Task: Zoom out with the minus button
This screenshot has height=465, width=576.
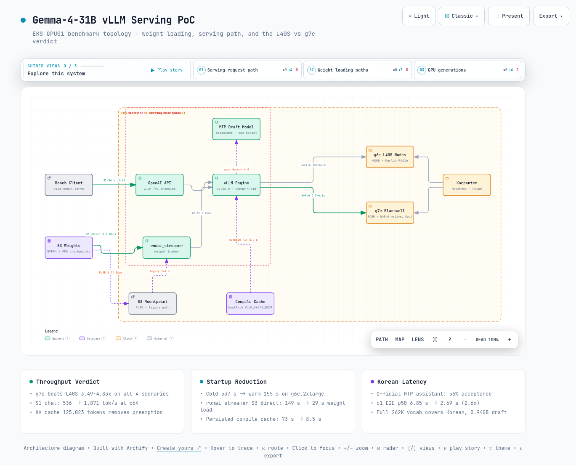Action: pyautogui.click(x=465, y=340)
